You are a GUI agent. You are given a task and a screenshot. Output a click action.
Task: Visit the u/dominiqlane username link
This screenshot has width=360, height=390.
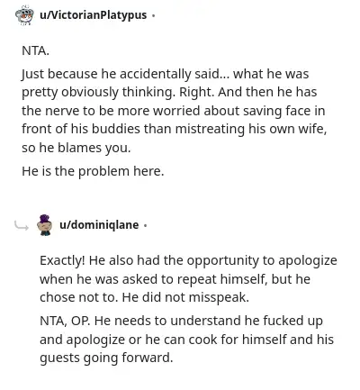click(x=99, y=225)
